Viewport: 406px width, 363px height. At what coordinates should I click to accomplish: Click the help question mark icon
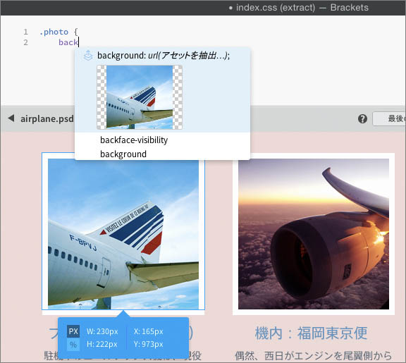(x=362, y=119)
